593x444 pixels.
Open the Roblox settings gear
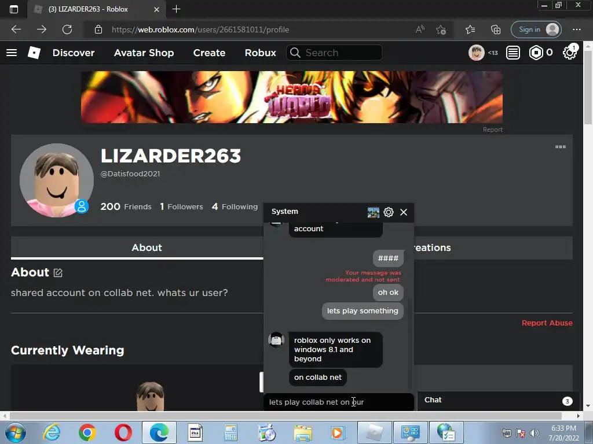click(x=569, y=53)
